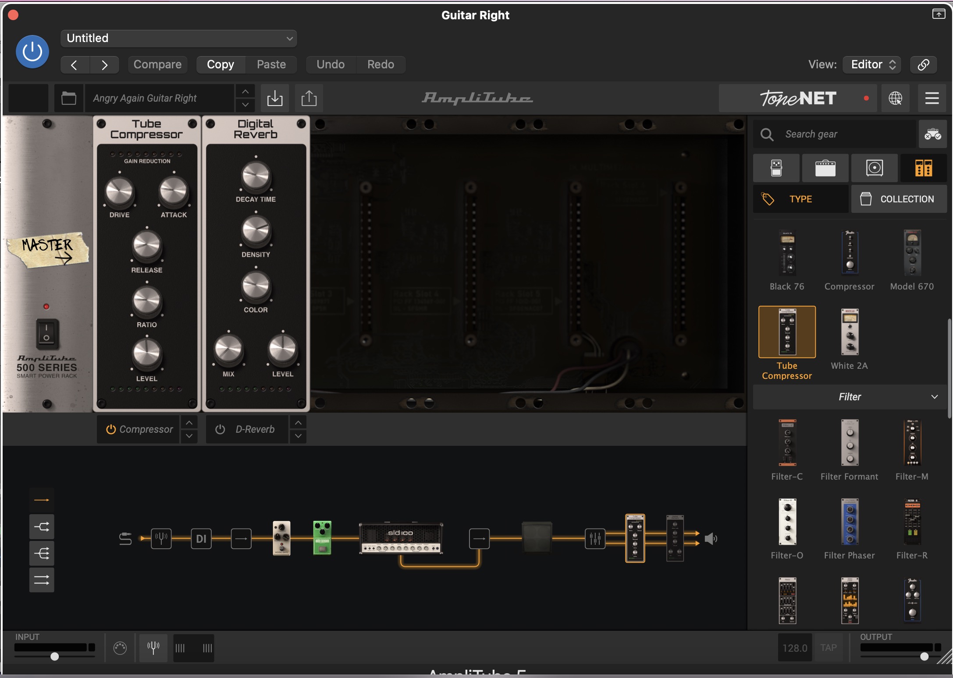The image size is (953, 678).
Task: Toggle the D-Reverb slot power button
Action: click(220, 430)
